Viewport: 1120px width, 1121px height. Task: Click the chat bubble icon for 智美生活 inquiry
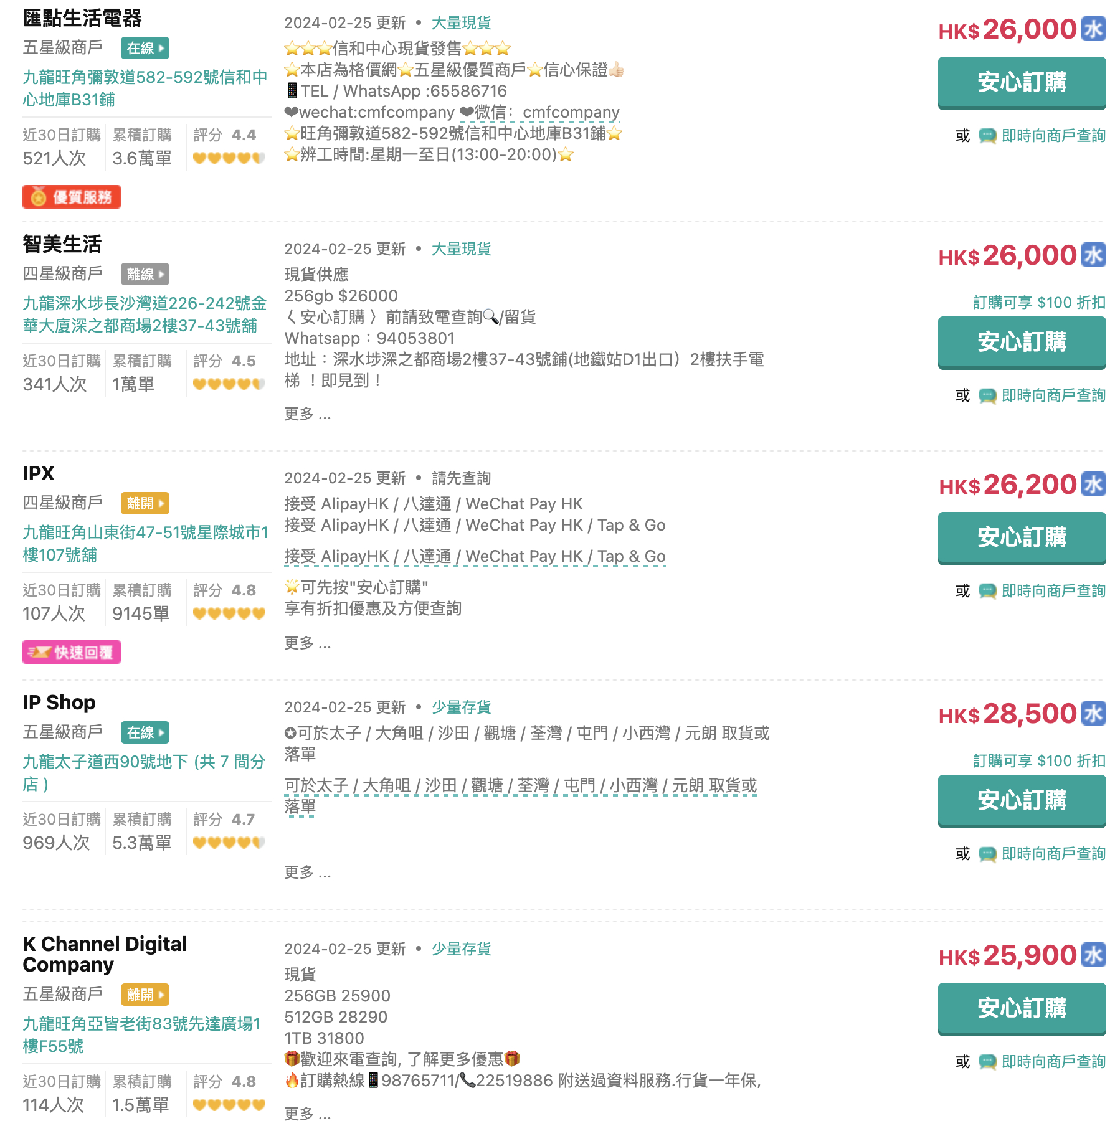click(x=987, y=395)
